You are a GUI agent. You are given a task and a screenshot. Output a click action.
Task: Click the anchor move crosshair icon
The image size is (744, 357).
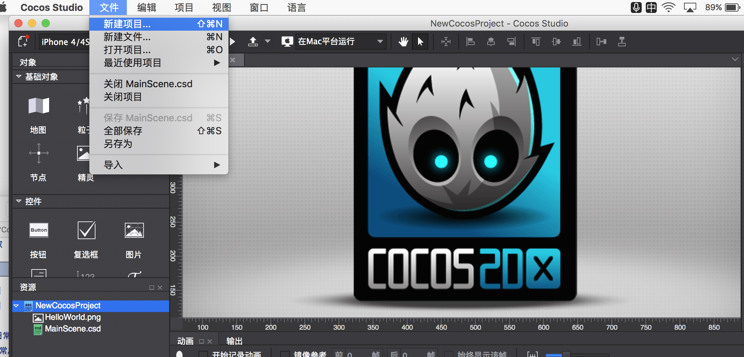446,42
